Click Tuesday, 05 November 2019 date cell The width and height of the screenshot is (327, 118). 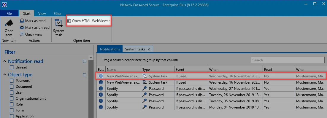pyautogui.click(x=235, y=101)
